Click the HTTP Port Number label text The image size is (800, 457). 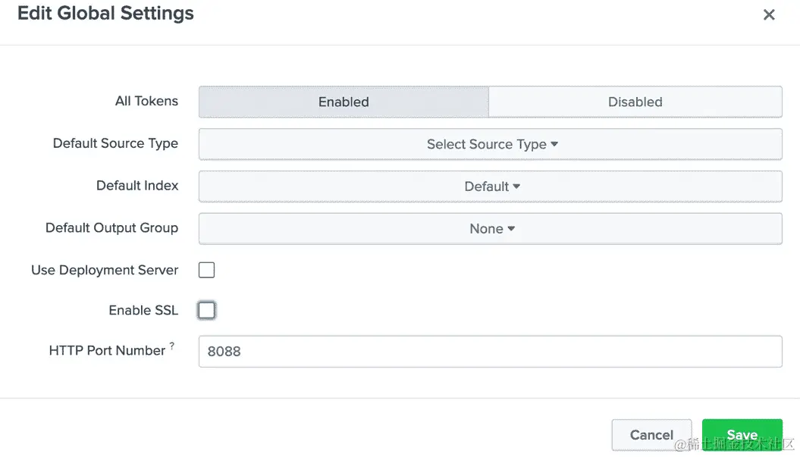(x=107, y=350)
